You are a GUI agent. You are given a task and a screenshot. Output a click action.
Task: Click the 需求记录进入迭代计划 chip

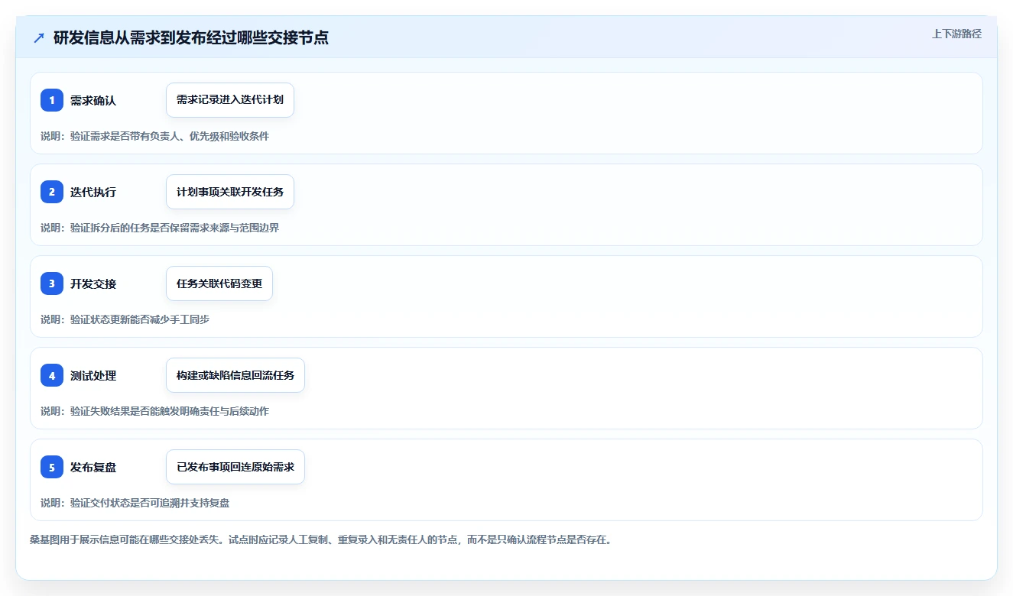tap(230, 100)
